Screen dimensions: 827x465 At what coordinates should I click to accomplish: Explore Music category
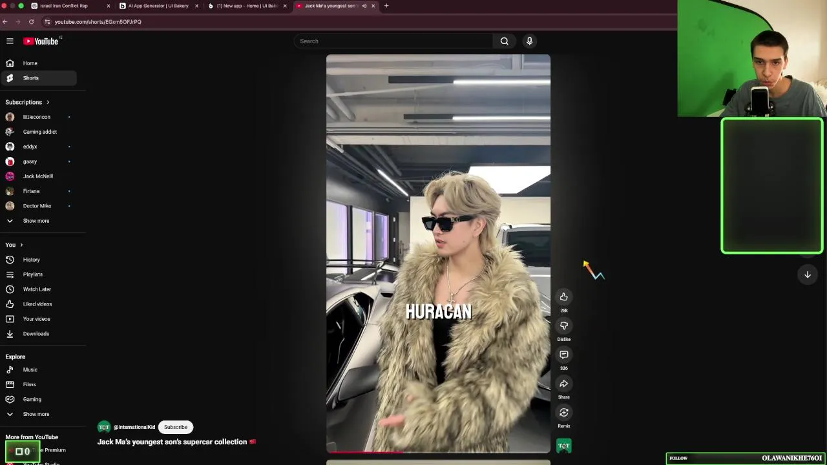click(x=39, y=370)
